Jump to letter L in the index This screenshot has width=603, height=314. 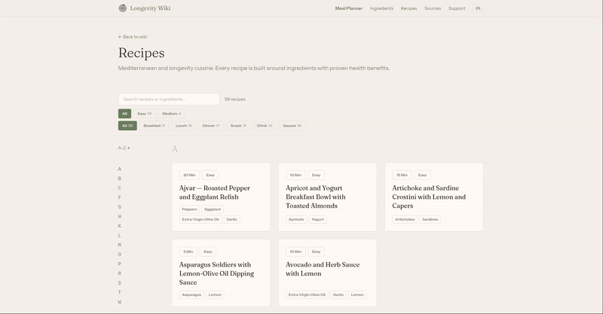pyautogui.click(x=120, y=236)
